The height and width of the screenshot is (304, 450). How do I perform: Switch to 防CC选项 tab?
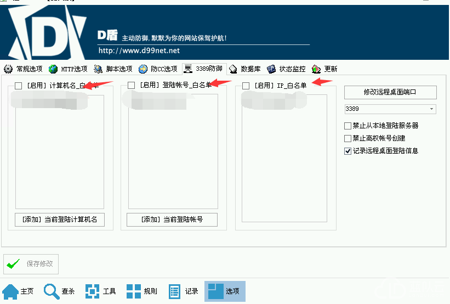[158, 69]
